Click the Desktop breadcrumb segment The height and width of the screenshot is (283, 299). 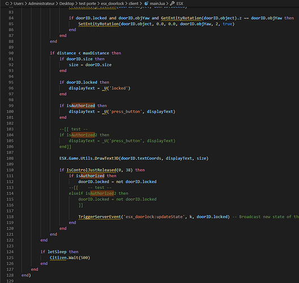pyautogui.click(x=67, y=3)
